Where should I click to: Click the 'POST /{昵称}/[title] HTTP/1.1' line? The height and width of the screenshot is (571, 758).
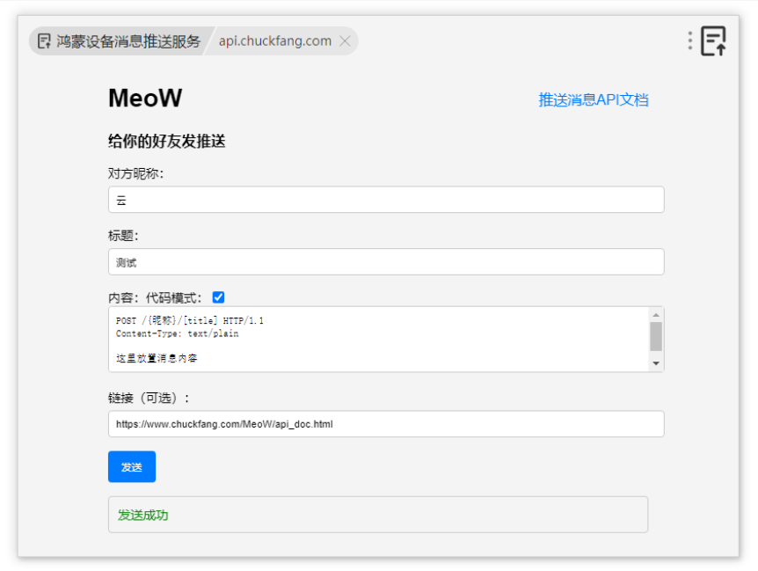[190, 320]
